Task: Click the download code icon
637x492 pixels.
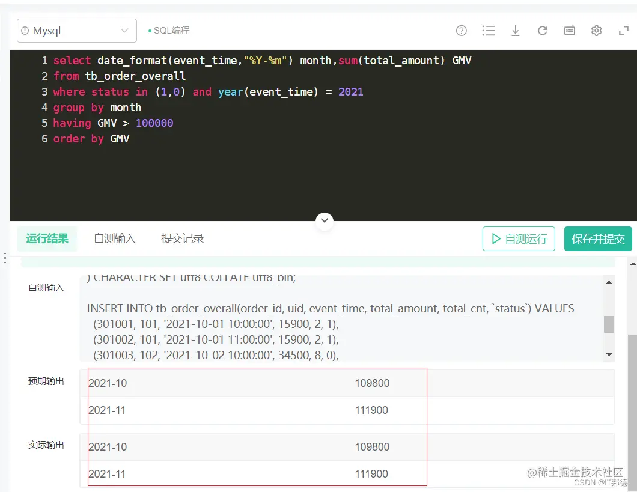Action: (x=515, y=31)
